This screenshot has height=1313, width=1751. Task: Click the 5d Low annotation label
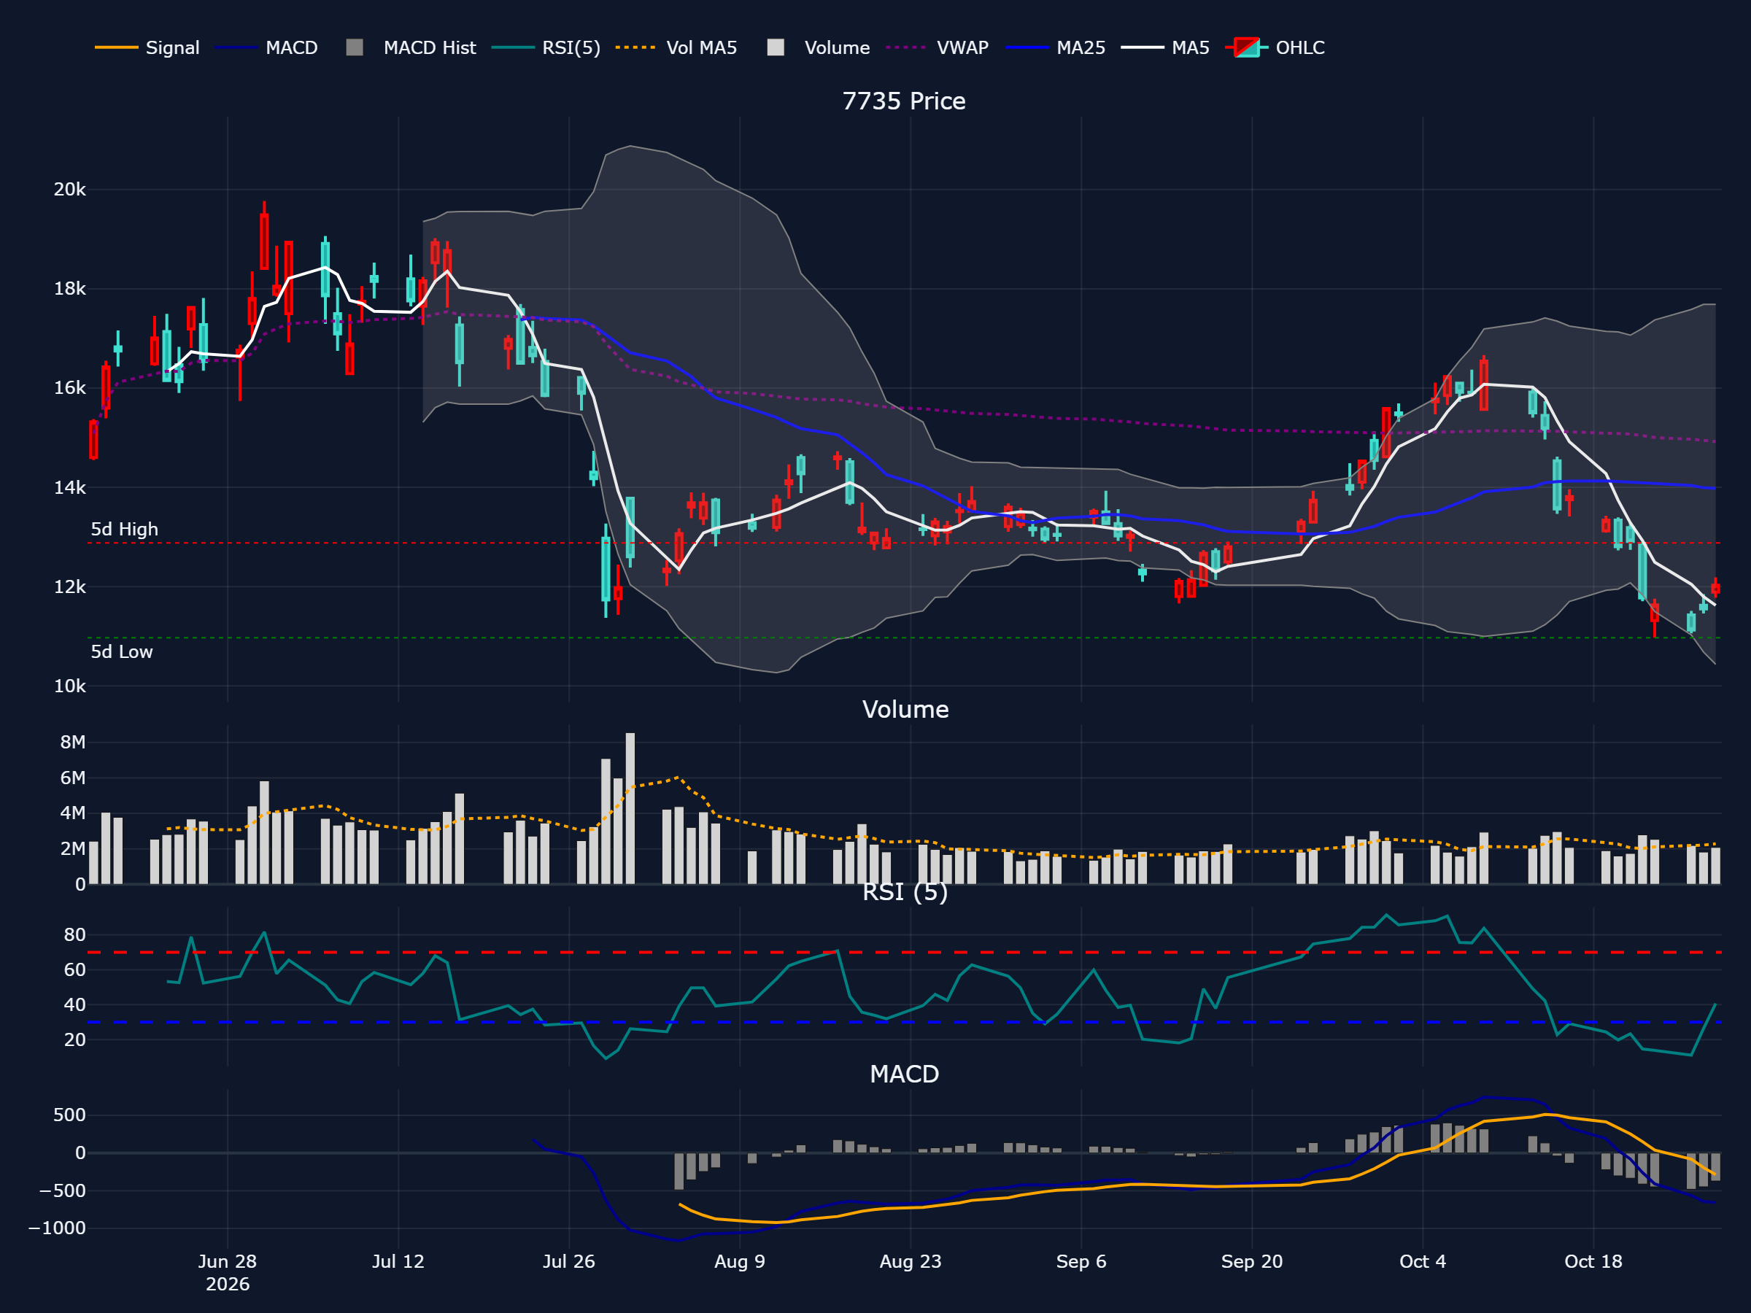[121, 651]
